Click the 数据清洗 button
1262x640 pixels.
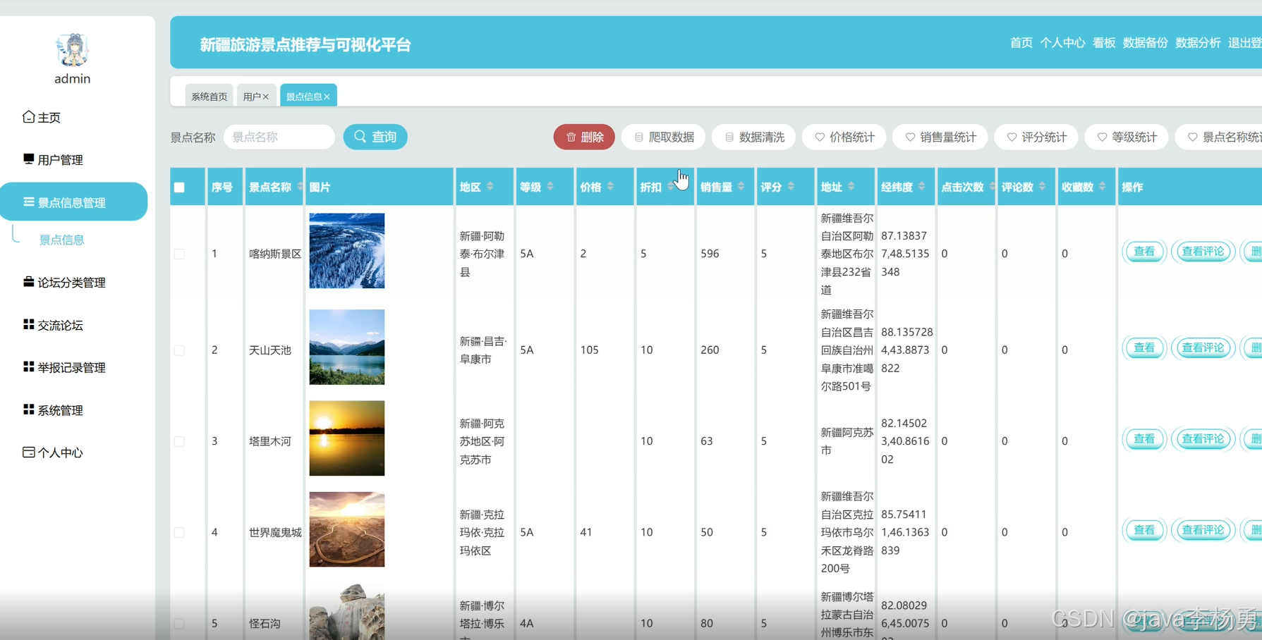(x=754, y=137)
